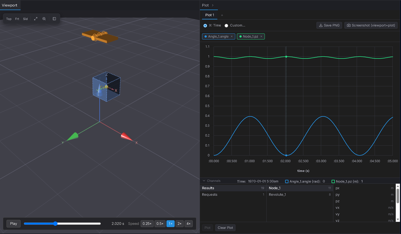
Task: Select the pz channel
Action: (x=364, y=201)
